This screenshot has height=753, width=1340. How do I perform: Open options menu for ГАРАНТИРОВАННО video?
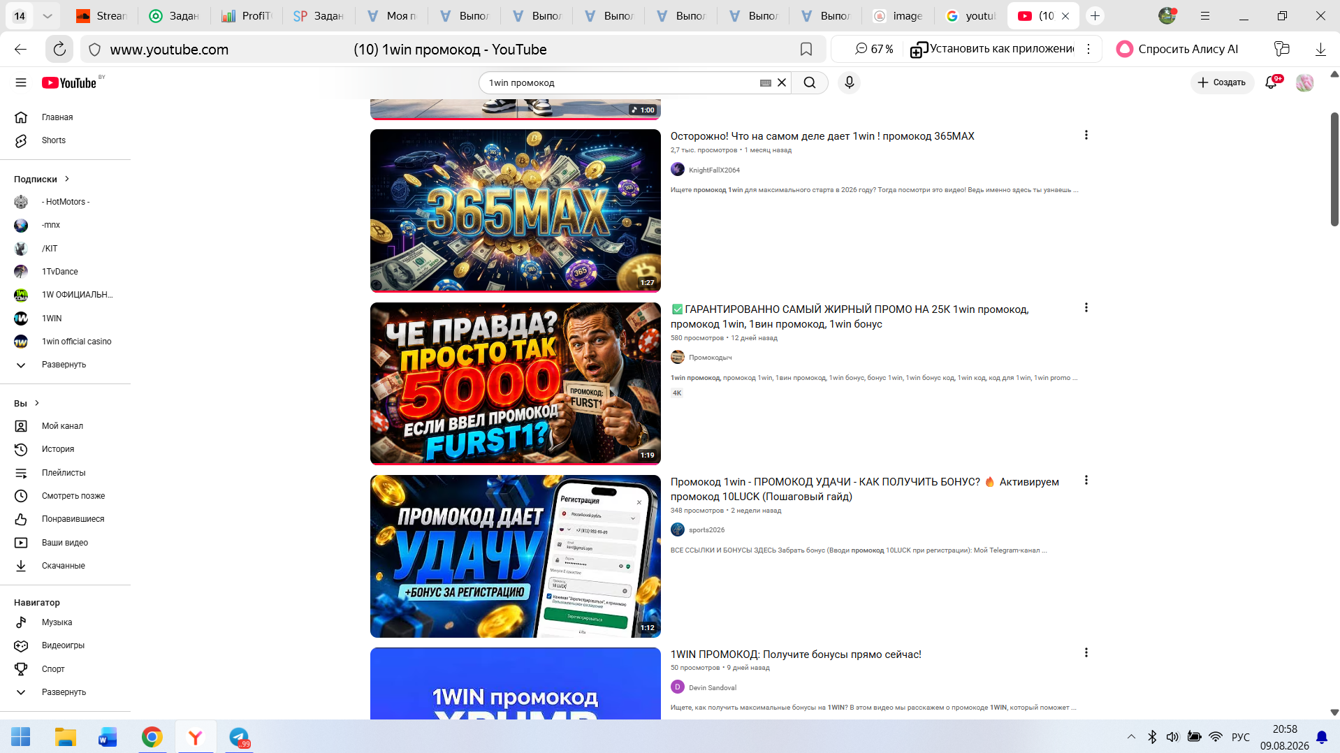1086,307
